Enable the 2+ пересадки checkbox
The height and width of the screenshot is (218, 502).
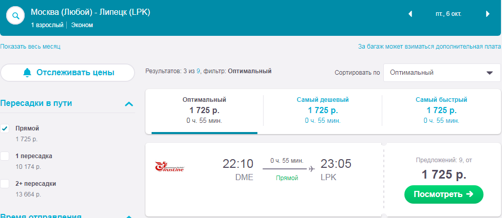pyautogui.click(x=5, y=184)
